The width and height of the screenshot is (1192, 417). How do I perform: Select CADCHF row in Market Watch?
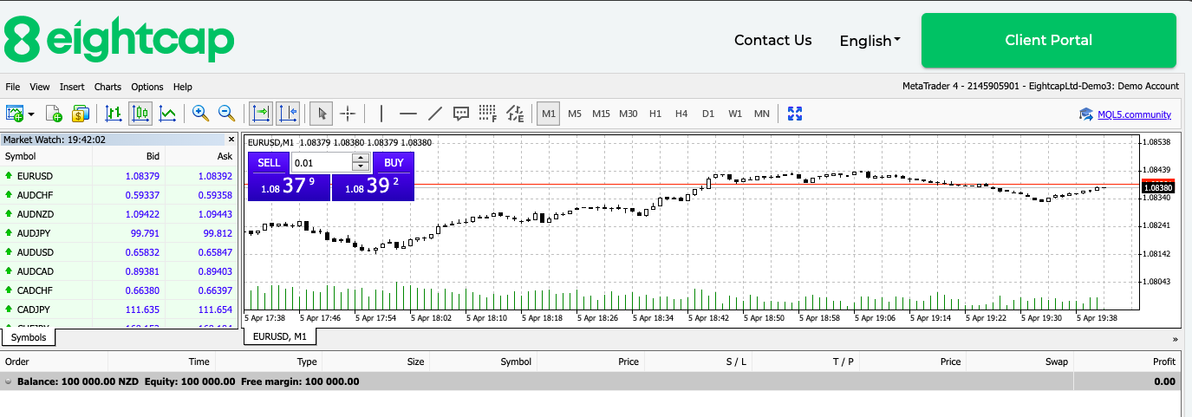pos(119,290)
